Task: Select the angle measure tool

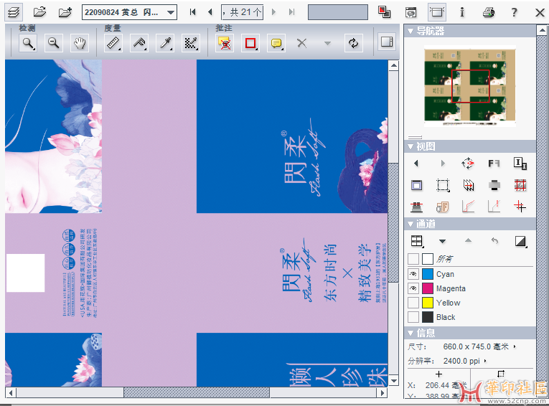Action: [x=139, y=43]
